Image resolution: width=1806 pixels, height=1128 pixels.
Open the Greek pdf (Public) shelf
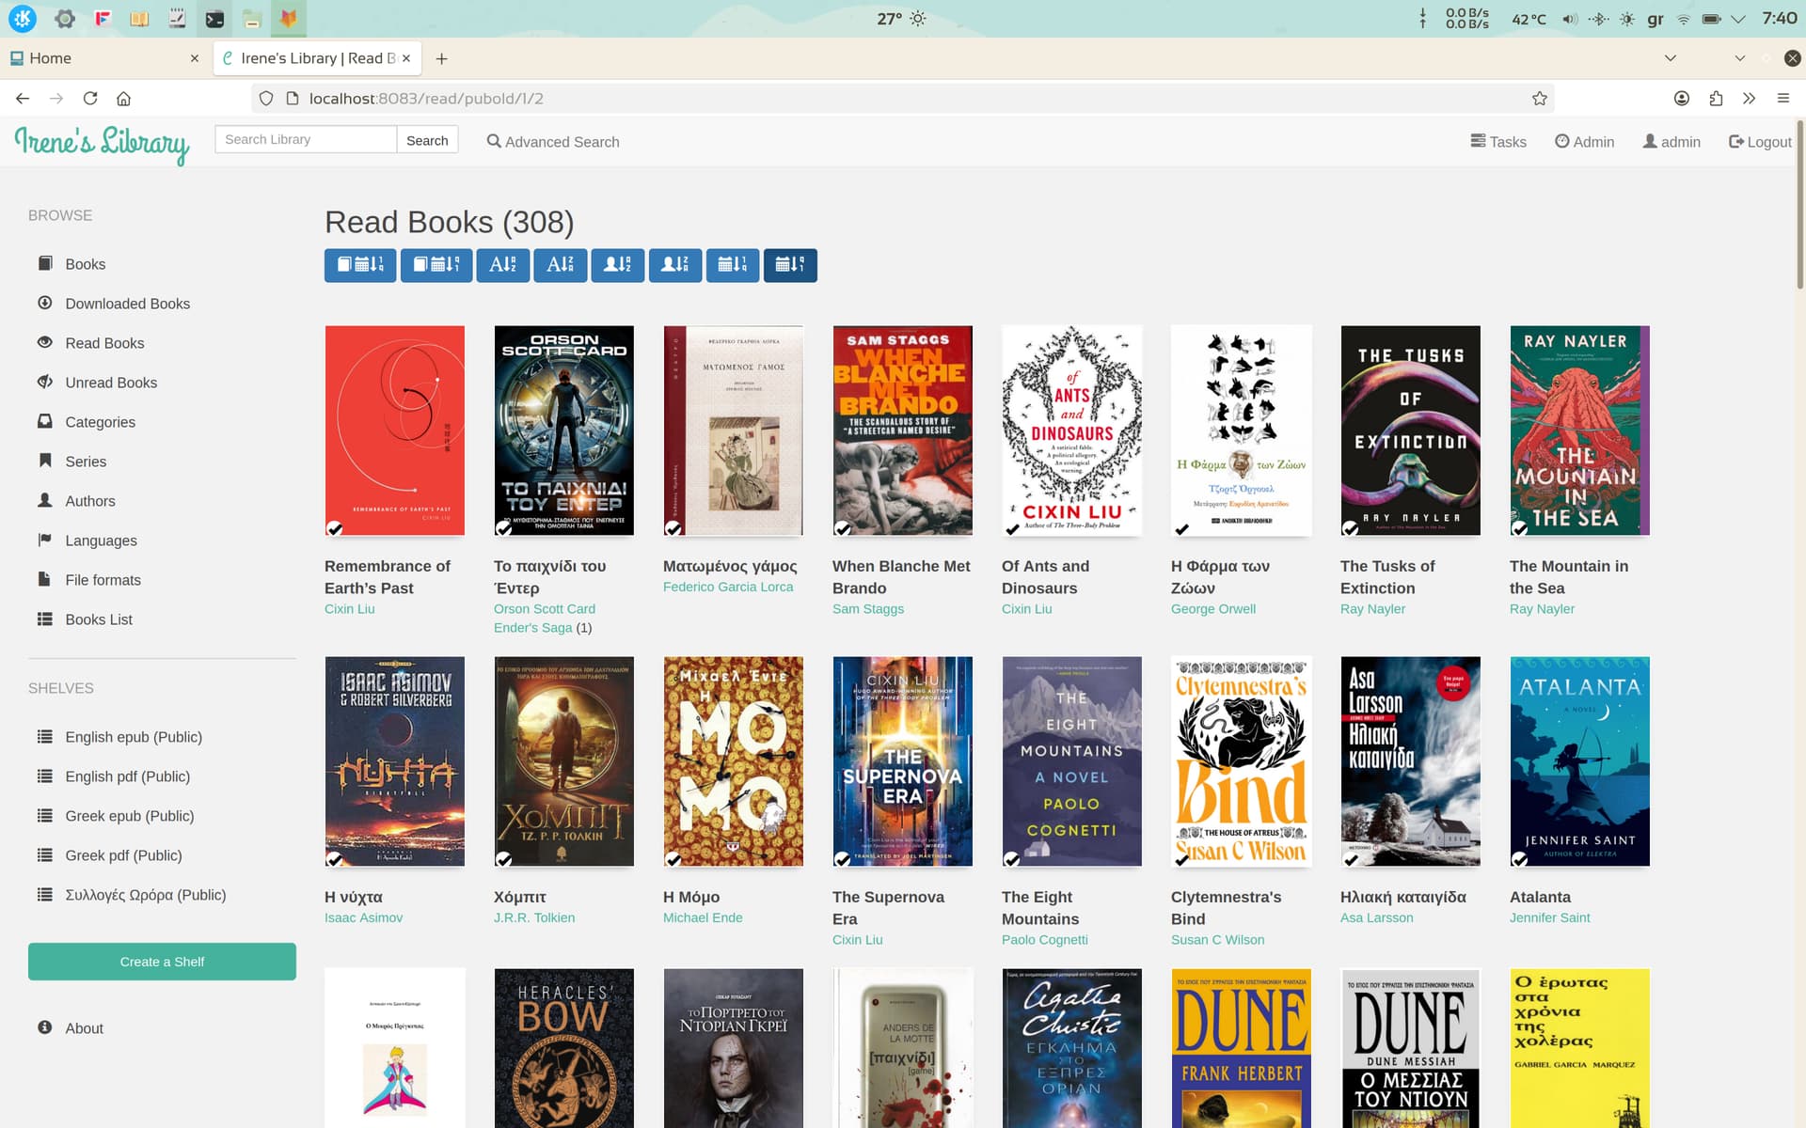click(x=123, y=855)
